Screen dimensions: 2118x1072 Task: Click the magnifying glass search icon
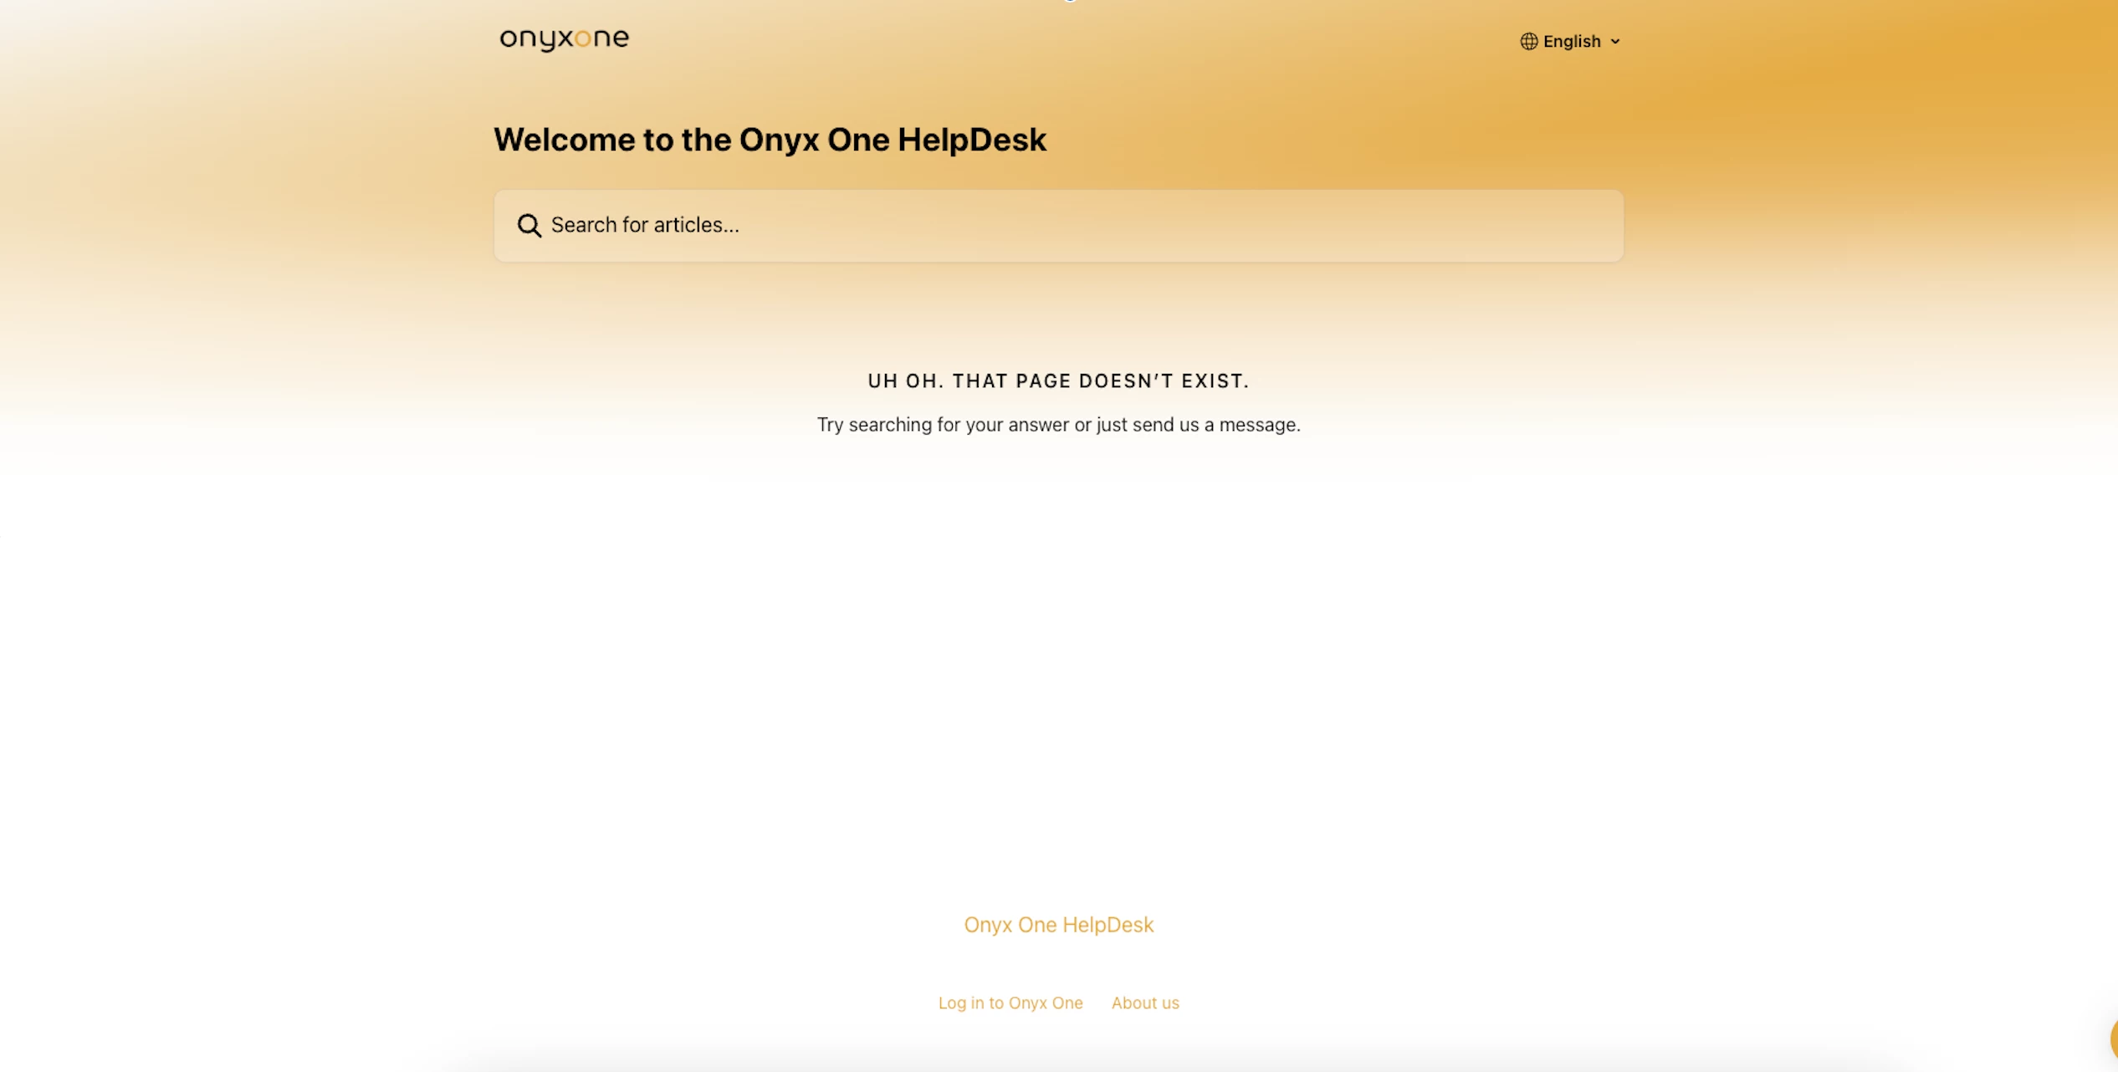click(529, 225)
